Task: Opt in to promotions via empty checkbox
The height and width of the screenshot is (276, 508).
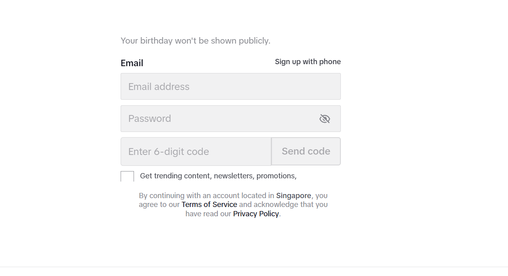Action: coord(127,176)
